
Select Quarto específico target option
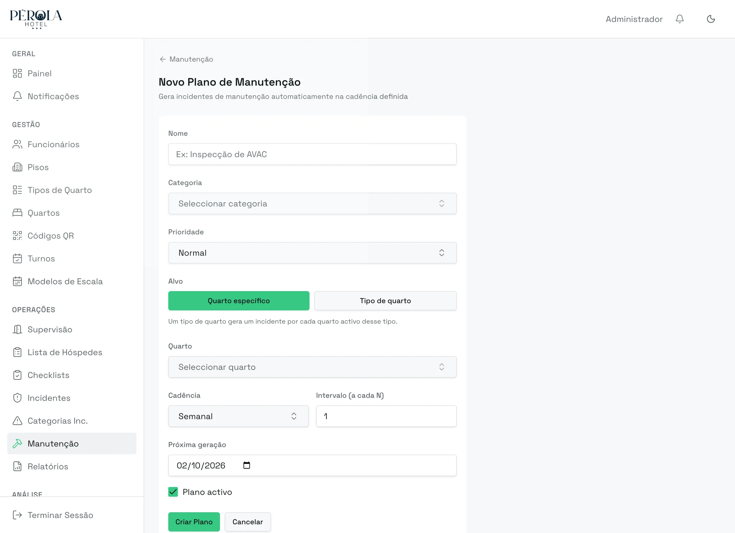[x=239, y=301]
